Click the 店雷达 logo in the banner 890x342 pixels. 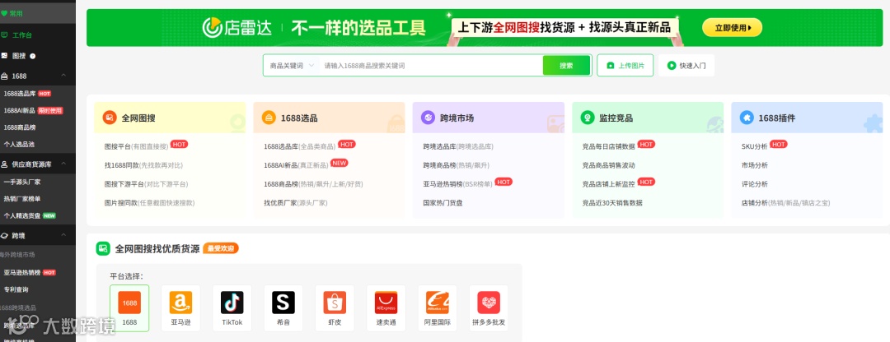click(237, 27)
